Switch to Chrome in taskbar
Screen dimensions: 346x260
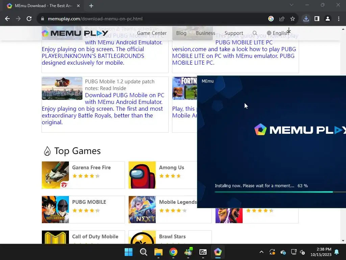173,252
